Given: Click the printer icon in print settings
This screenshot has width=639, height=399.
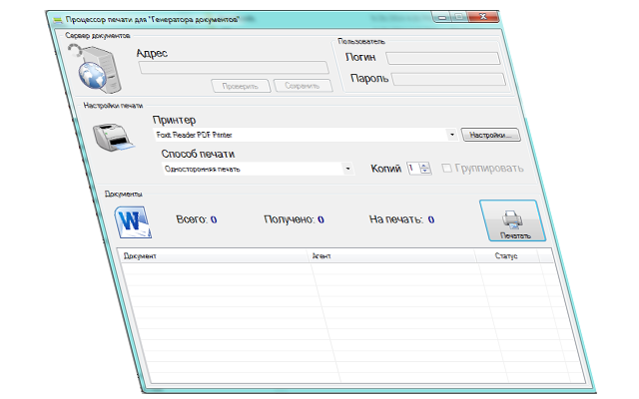Looking at the screenshot, I should 113,137.
